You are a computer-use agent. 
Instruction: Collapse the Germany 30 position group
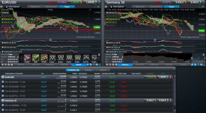(3, 101)
